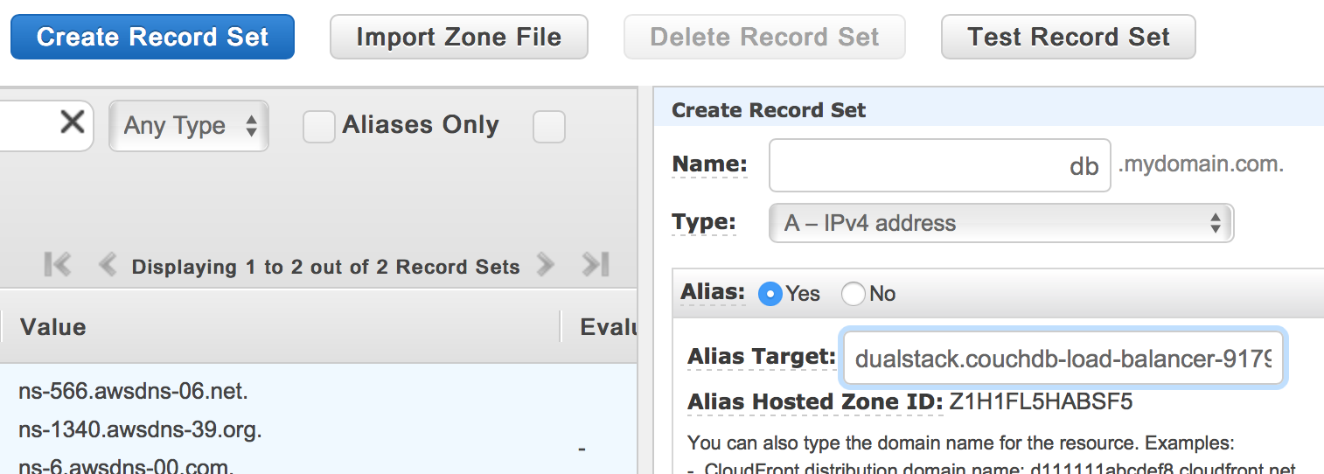Screen dimensions: 1324x474
Task: Click the Value column header
Action: click(x=53, y=327)
